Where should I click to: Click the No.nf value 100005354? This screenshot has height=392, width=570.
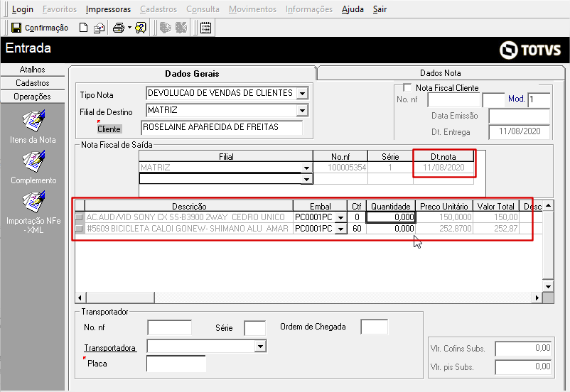pyautogui.click(x=347, y=168)
